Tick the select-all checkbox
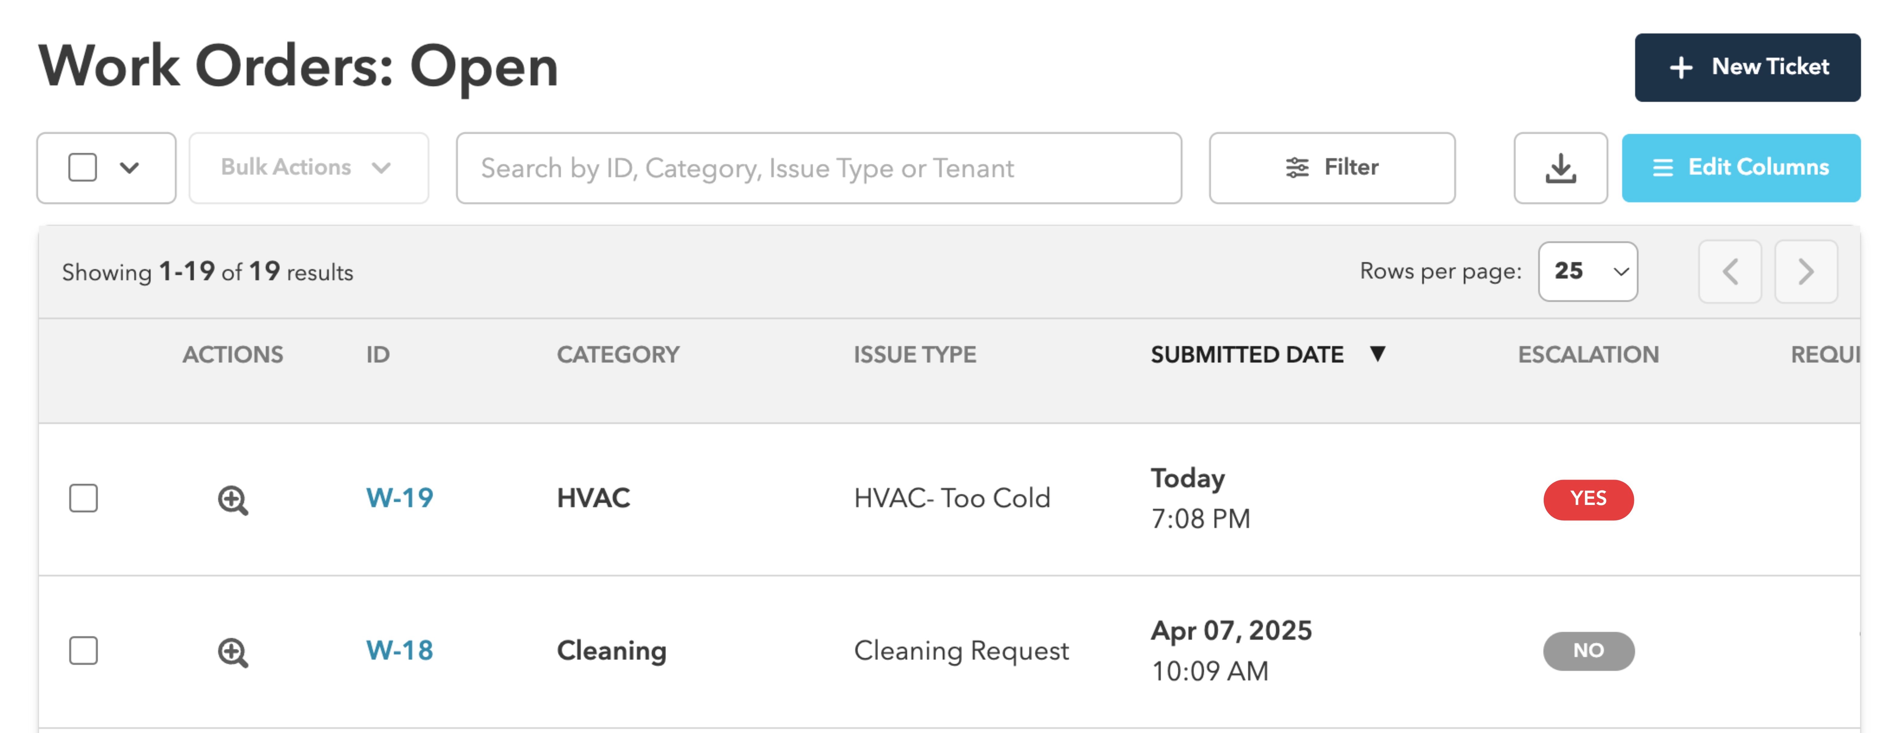 83,167
